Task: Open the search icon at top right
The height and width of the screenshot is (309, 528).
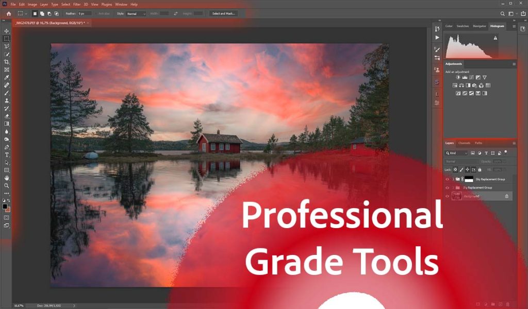Action: click(502, 14)
